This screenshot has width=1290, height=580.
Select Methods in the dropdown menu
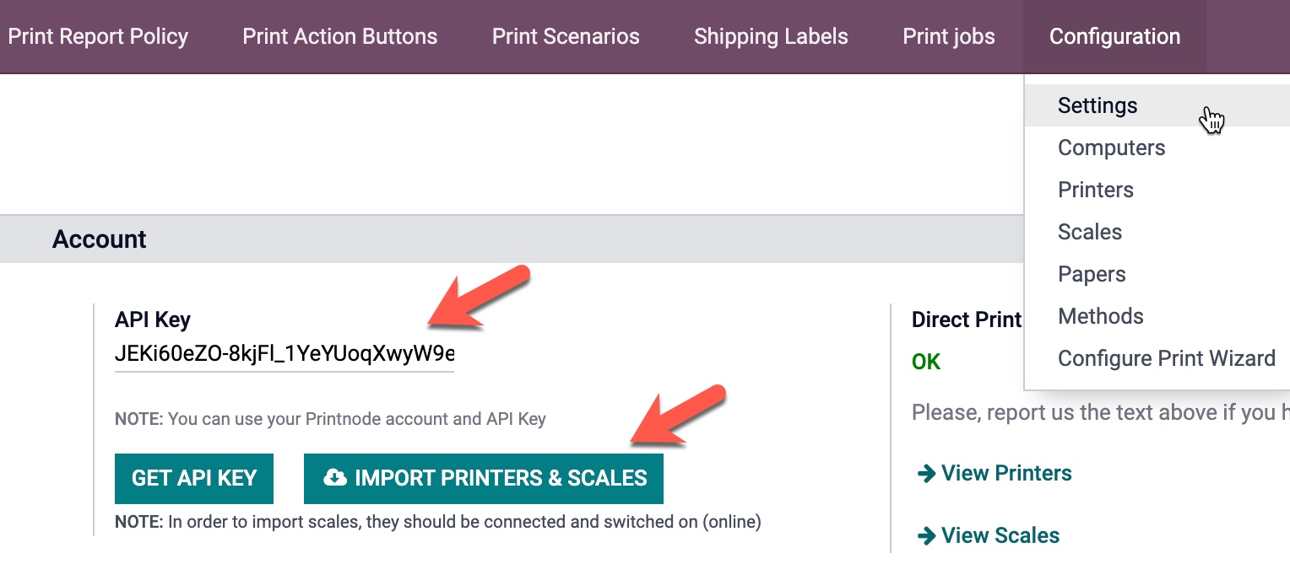pos(1100,316)
